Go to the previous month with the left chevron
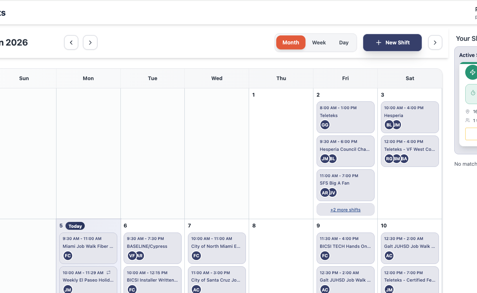The image size is (477, 293). (71, 42)
